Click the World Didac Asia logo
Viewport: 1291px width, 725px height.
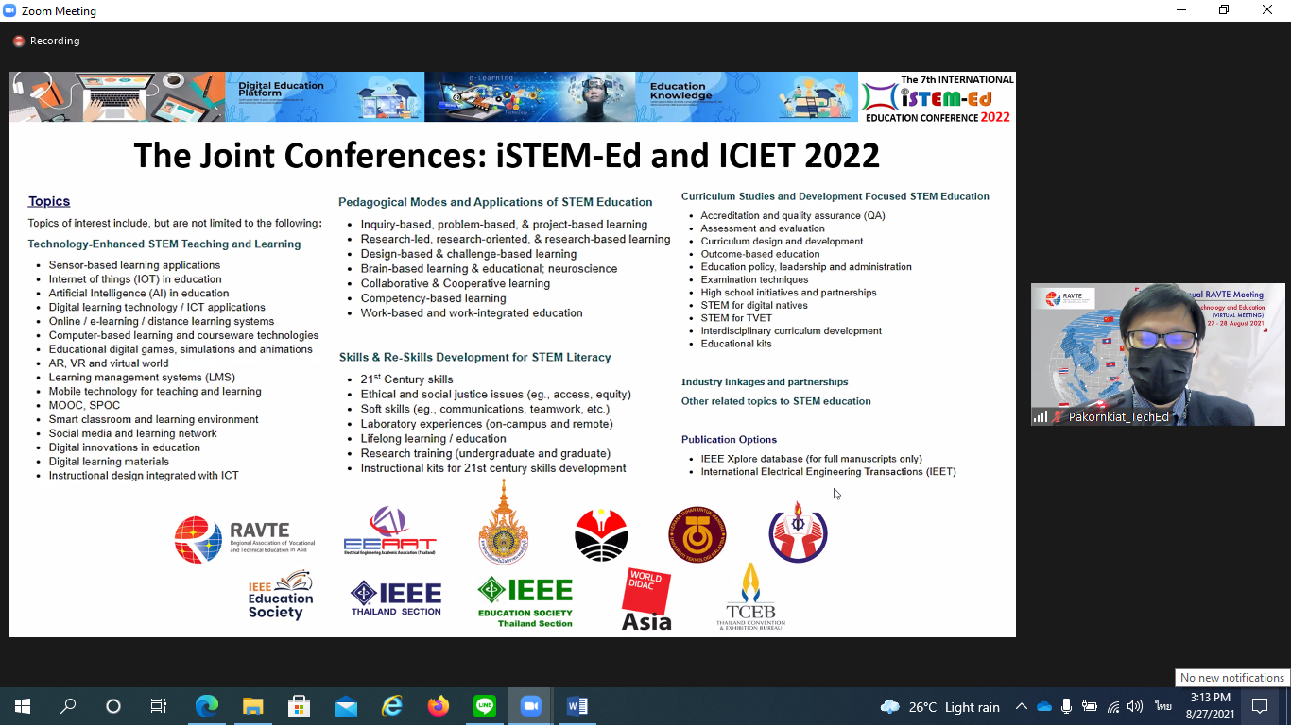(x=646, y=599)
